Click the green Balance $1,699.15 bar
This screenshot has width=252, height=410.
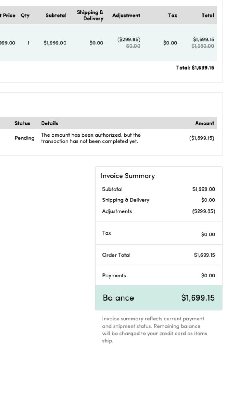tap(159, 298)
